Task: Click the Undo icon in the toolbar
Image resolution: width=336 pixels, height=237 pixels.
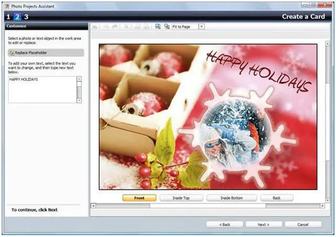Action: pyautogui.click(x=106, y=26)
